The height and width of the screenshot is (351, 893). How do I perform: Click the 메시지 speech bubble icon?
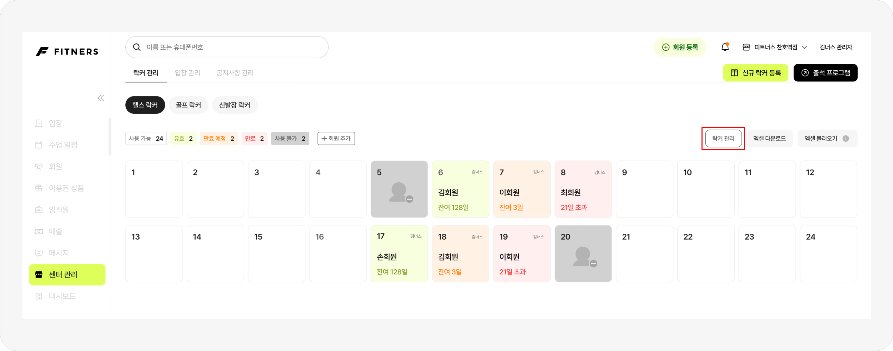(39, 253)
